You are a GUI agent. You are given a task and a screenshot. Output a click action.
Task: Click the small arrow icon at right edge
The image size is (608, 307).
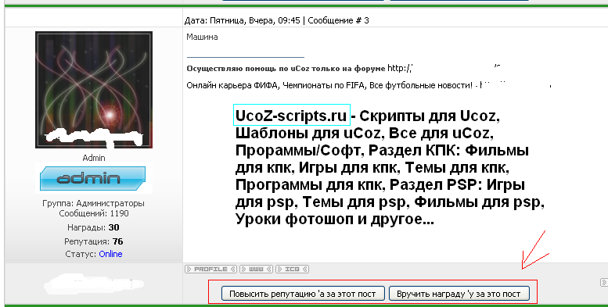pyautogui.click(x=604, y=282)
